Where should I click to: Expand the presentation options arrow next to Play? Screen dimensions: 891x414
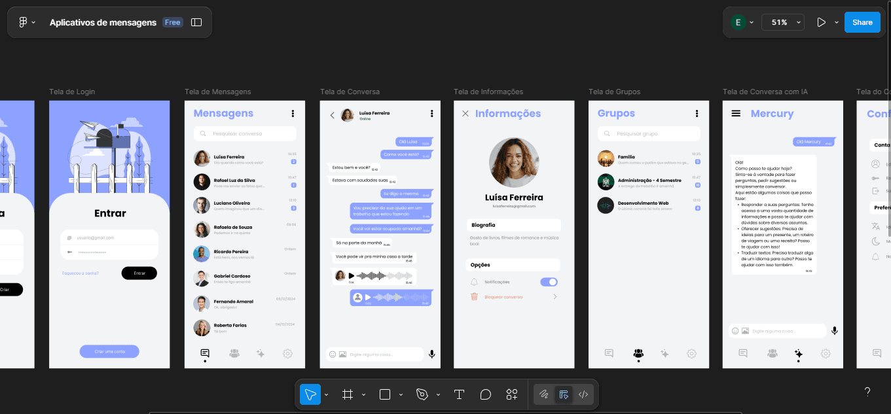(837, 22)
